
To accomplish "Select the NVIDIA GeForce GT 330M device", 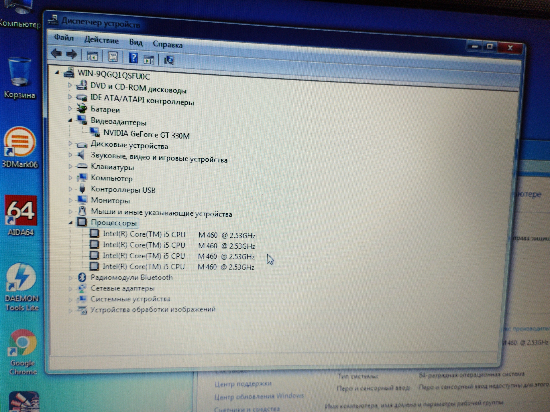I will coord(146,134).
